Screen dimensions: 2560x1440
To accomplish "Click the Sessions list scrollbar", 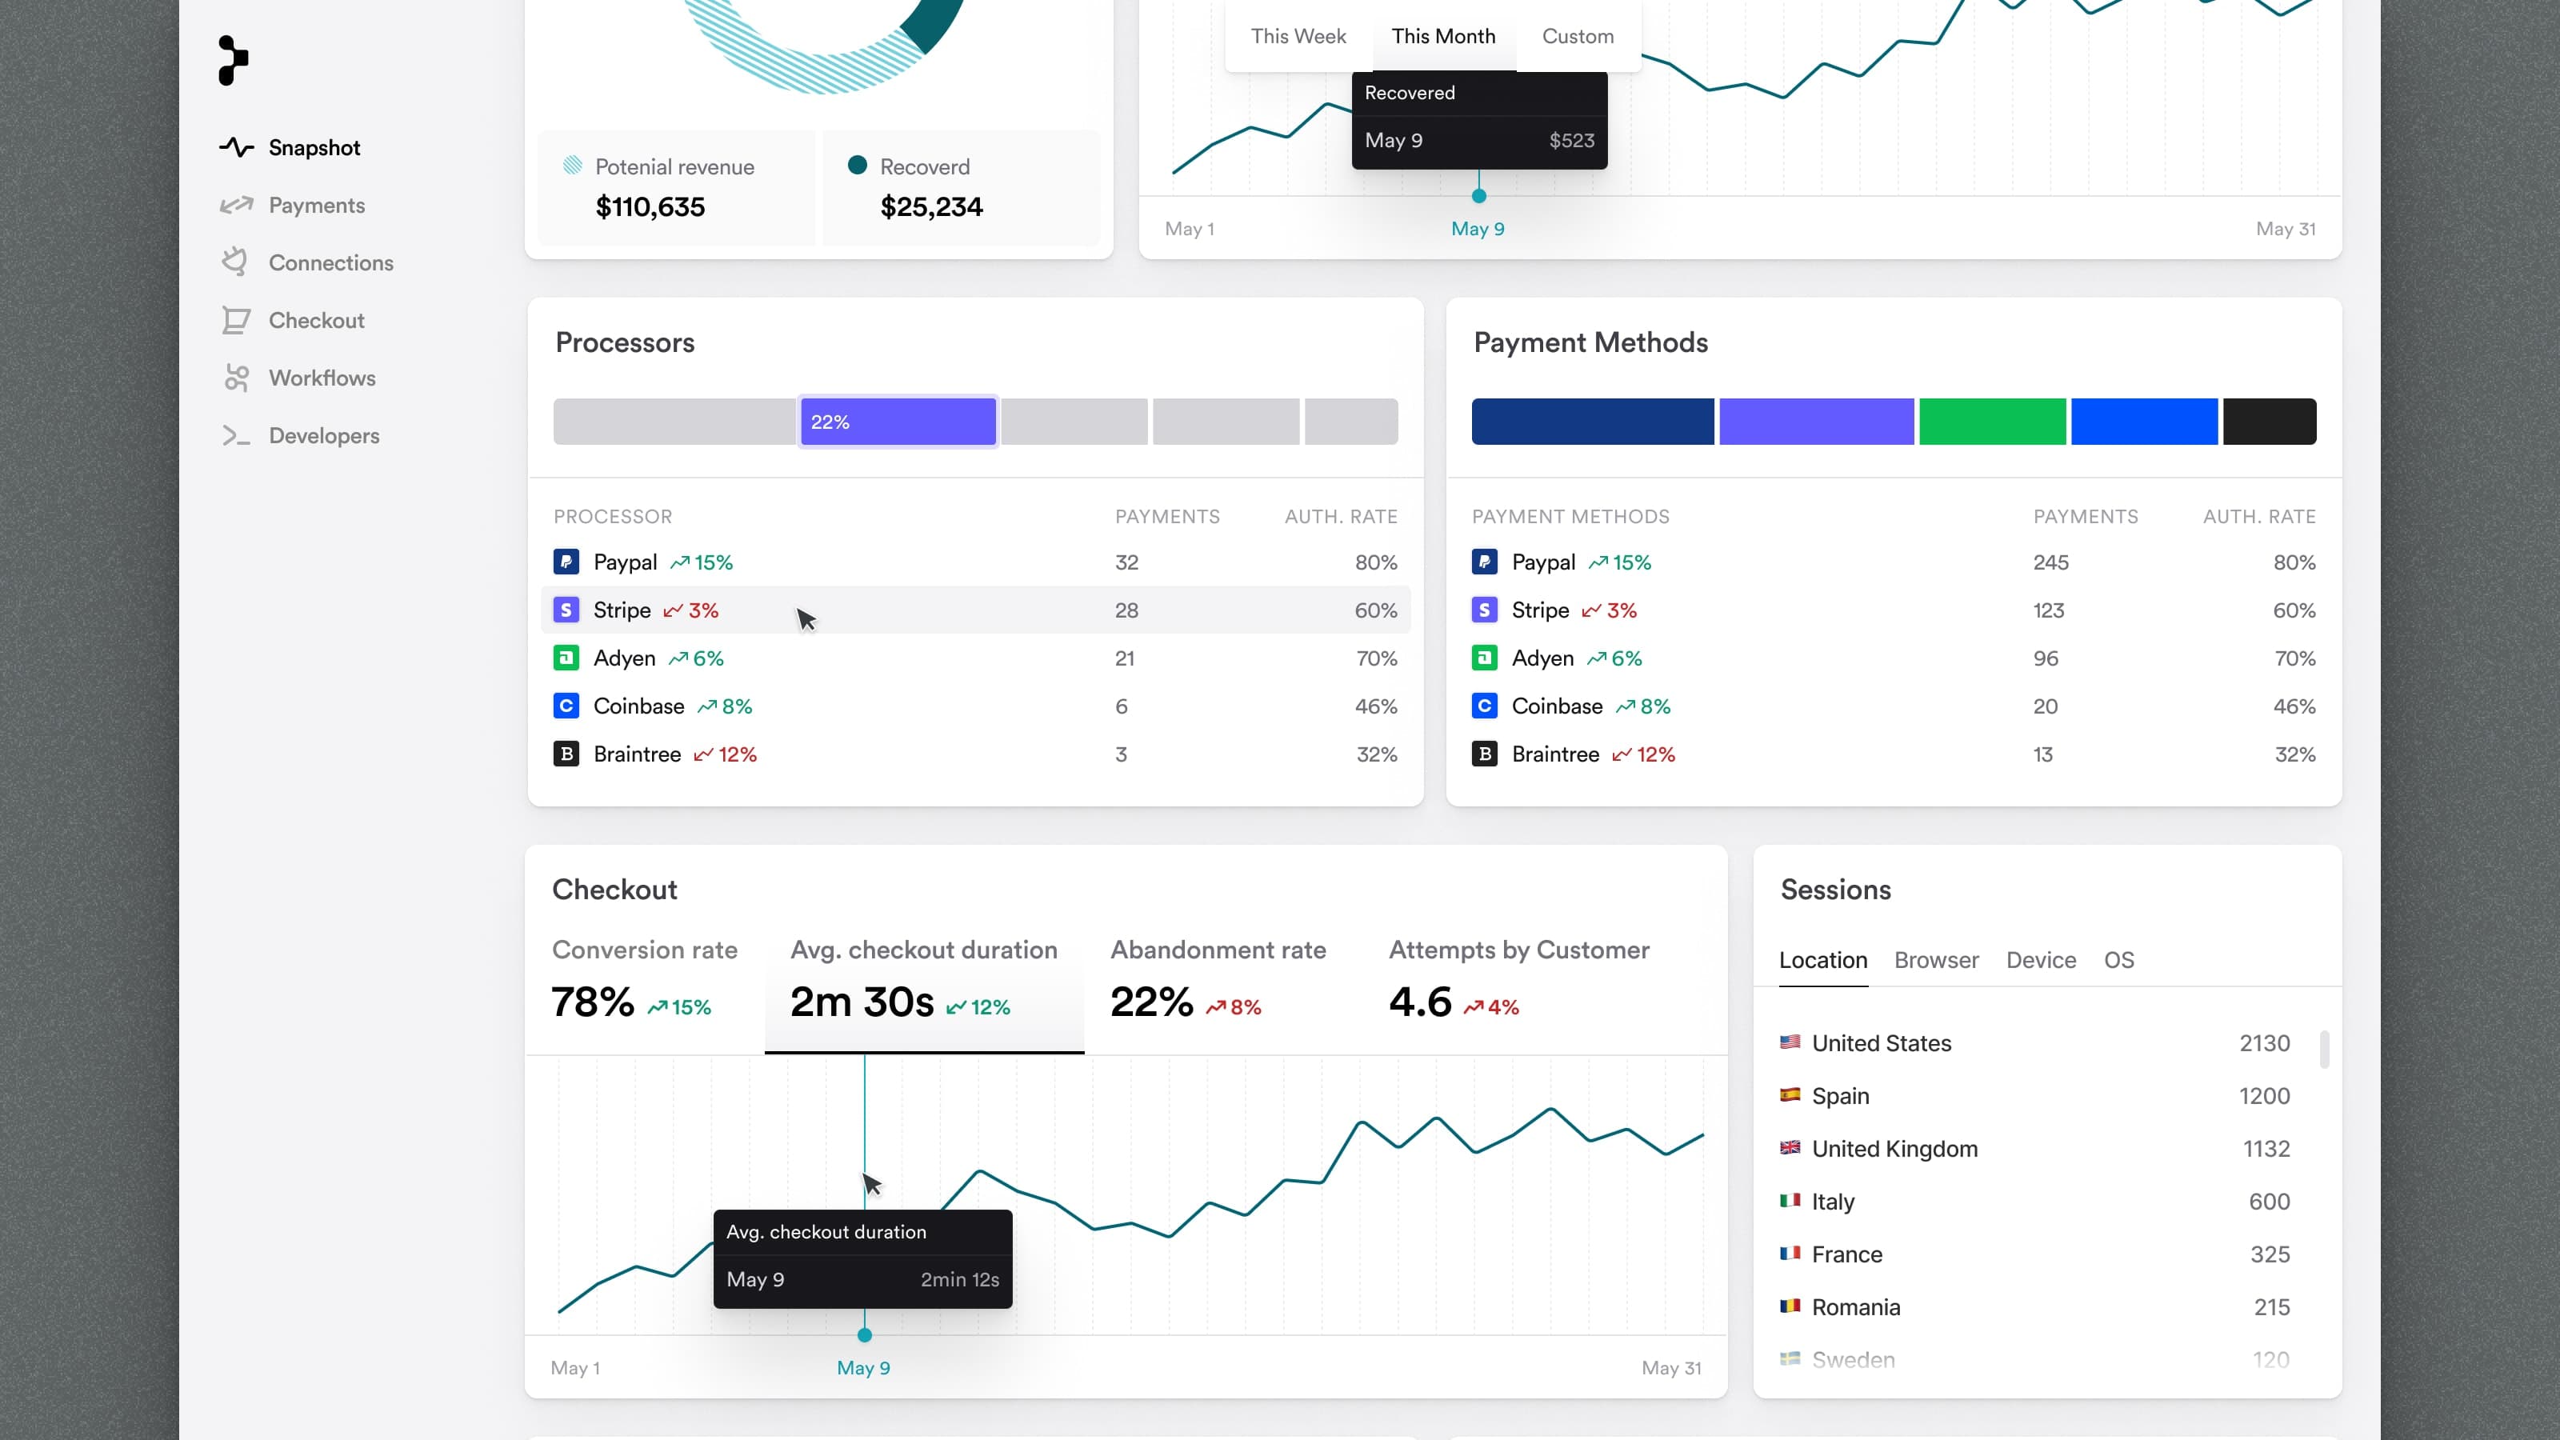I will point(2323,1050).
